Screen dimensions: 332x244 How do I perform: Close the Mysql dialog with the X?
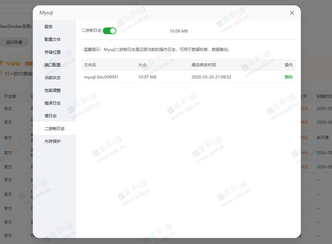(292, 13)
